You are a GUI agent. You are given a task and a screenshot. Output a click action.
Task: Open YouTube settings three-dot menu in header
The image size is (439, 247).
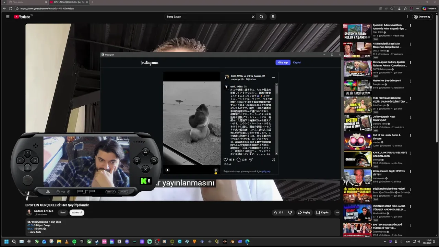click(x=407, y=17)
